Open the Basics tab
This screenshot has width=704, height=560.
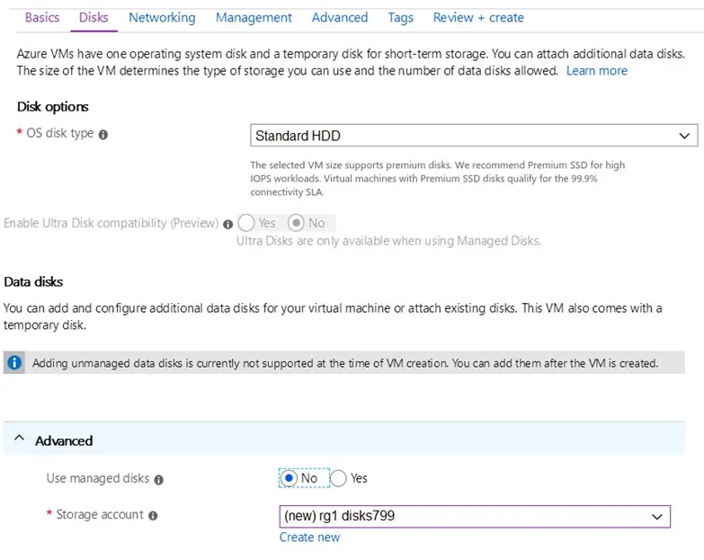(x=42, y=17)
